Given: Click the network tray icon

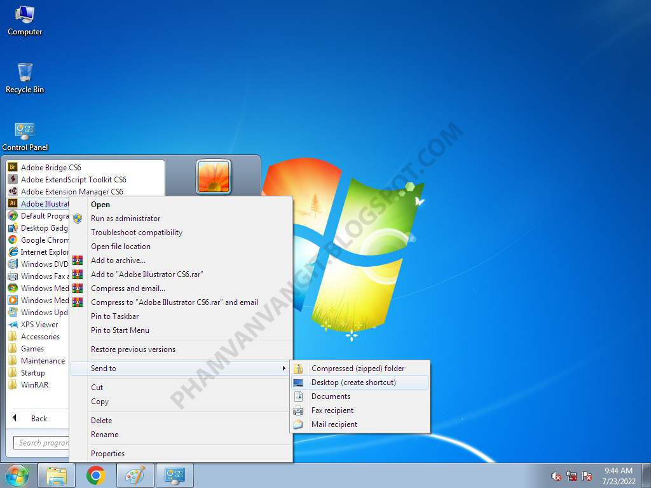Looking at the screenshot, I should click(x=572, y=476).
